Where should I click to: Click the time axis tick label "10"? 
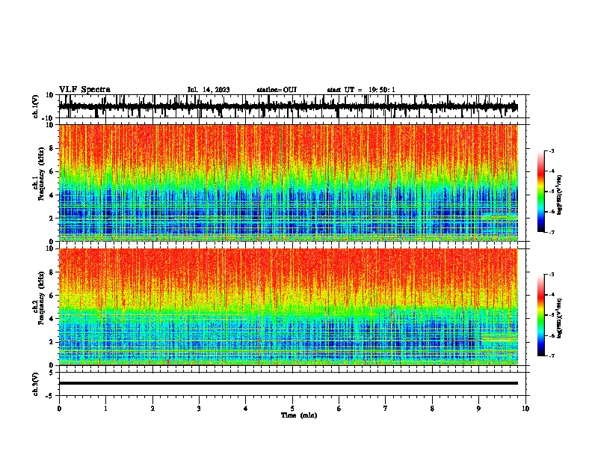click(x=525, y=409)
